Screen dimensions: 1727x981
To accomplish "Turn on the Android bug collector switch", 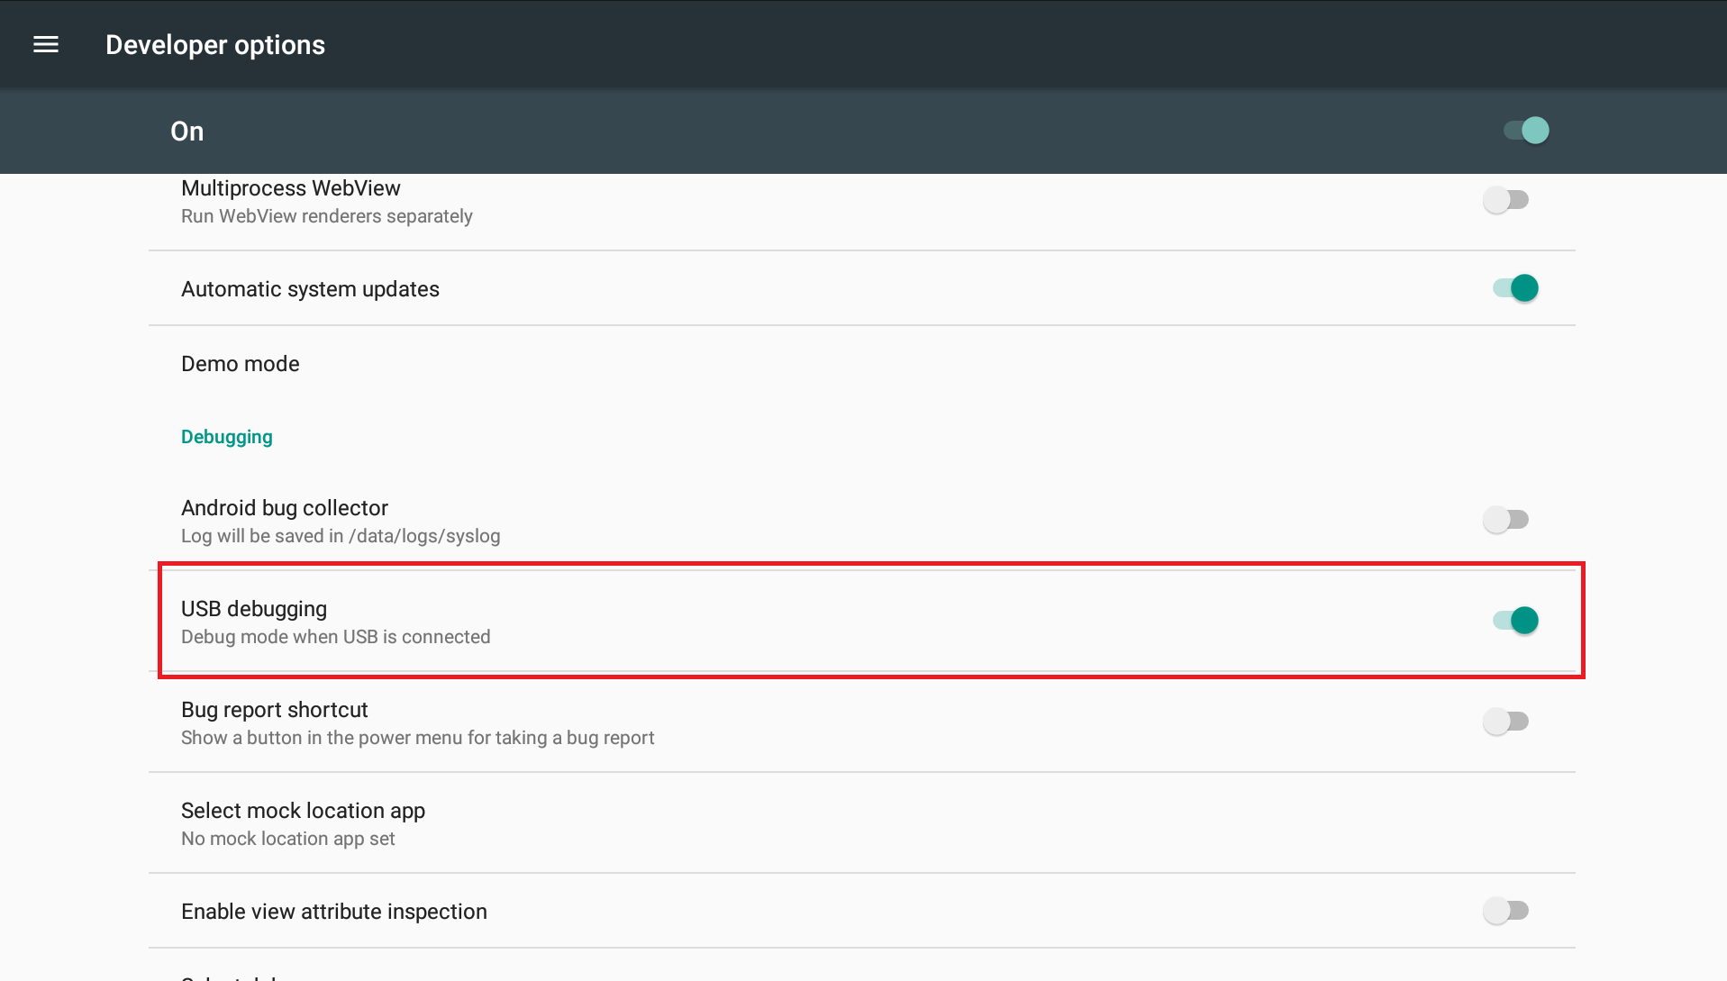I will tap(1505, 520).
